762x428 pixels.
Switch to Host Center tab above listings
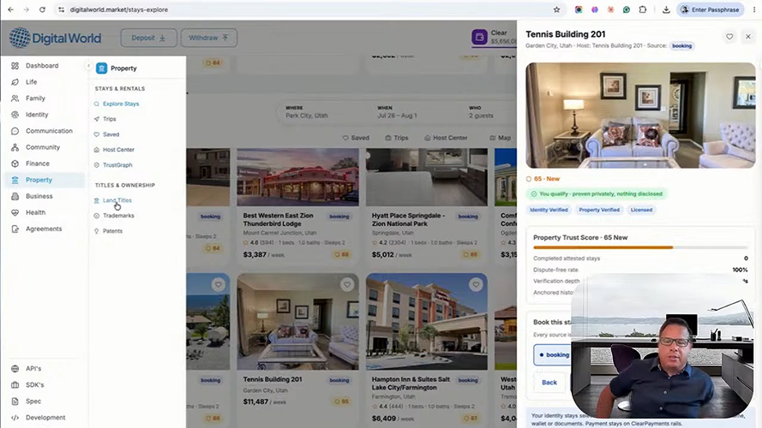(446, 138)
